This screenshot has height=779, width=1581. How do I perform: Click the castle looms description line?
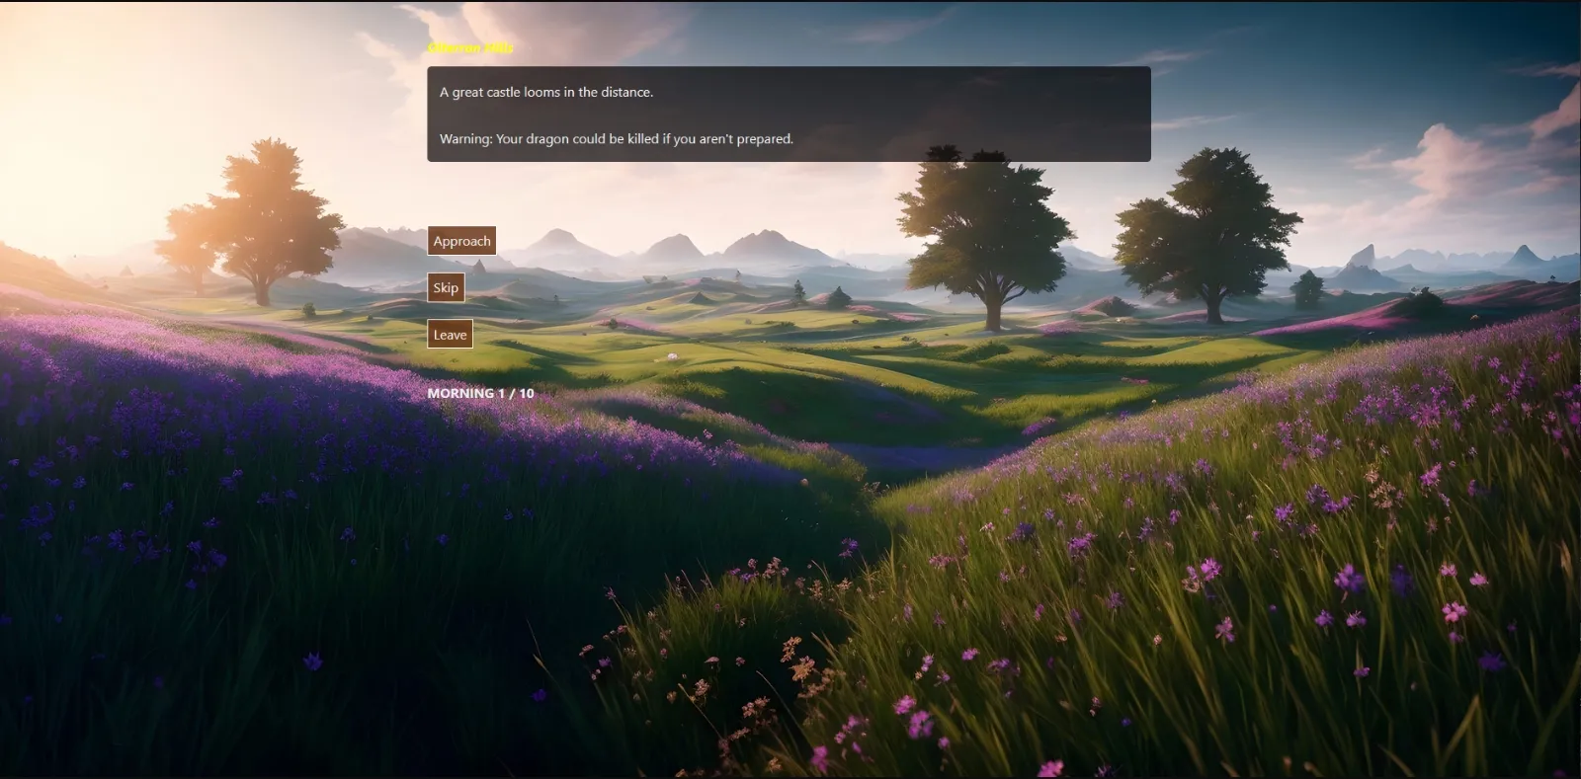pyautogui.click(x=546, y=92)
